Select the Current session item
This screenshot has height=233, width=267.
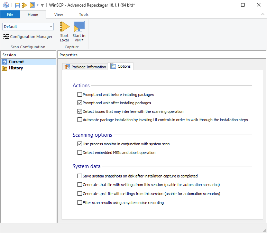point(28,62)
